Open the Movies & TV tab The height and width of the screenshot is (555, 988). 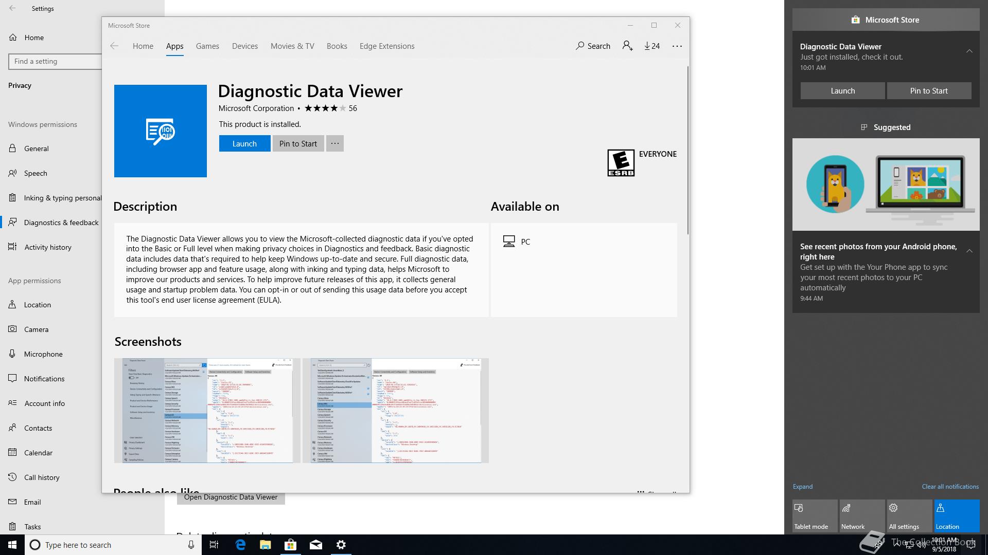(292, 46)
